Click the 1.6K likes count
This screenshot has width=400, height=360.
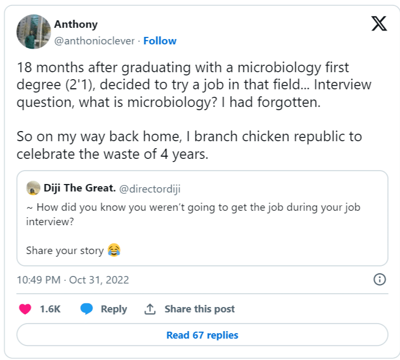coord(50,309)
